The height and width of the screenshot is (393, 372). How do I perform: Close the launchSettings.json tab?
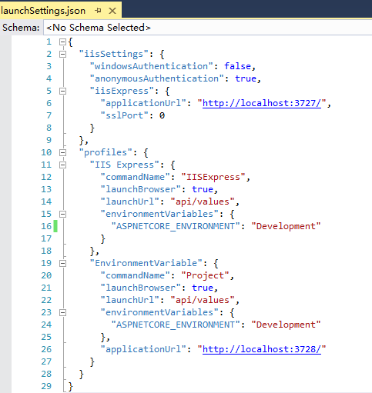(112, 11)
